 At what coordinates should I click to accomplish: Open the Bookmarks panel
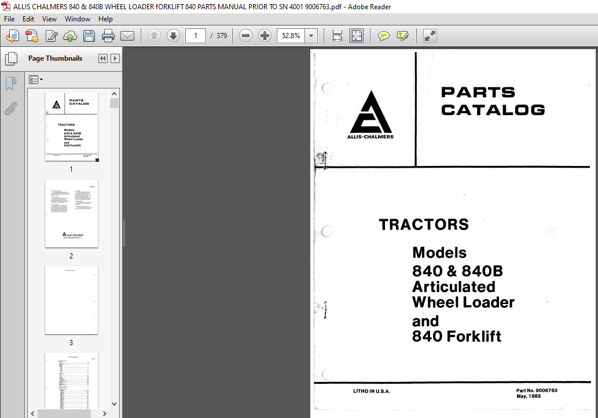point(11,83)
